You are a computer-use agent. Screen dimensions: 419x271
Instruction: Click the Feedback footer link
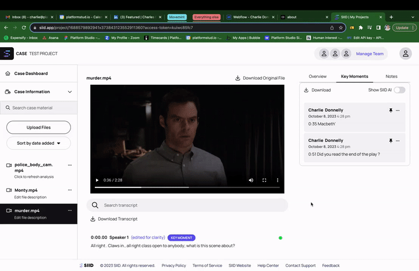tap(331, 265)
